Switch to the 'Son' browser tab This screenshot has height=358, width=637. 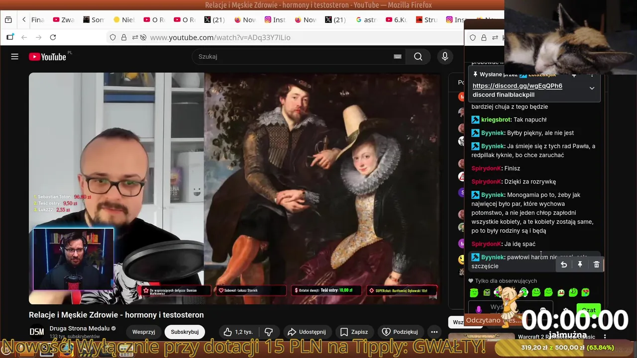(94, 20)
